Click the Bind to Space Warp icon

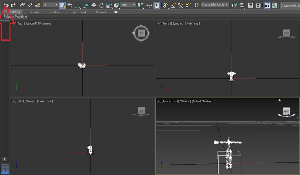click(x=37, y=5)
